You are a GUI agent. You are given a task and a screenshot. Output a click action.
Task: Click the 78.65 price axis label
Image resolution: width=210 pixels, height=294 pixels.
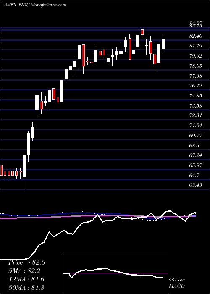pos(196,66)
